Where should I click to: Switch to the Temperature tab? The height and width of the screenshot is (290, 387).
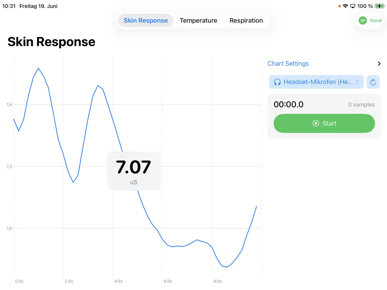198,20
